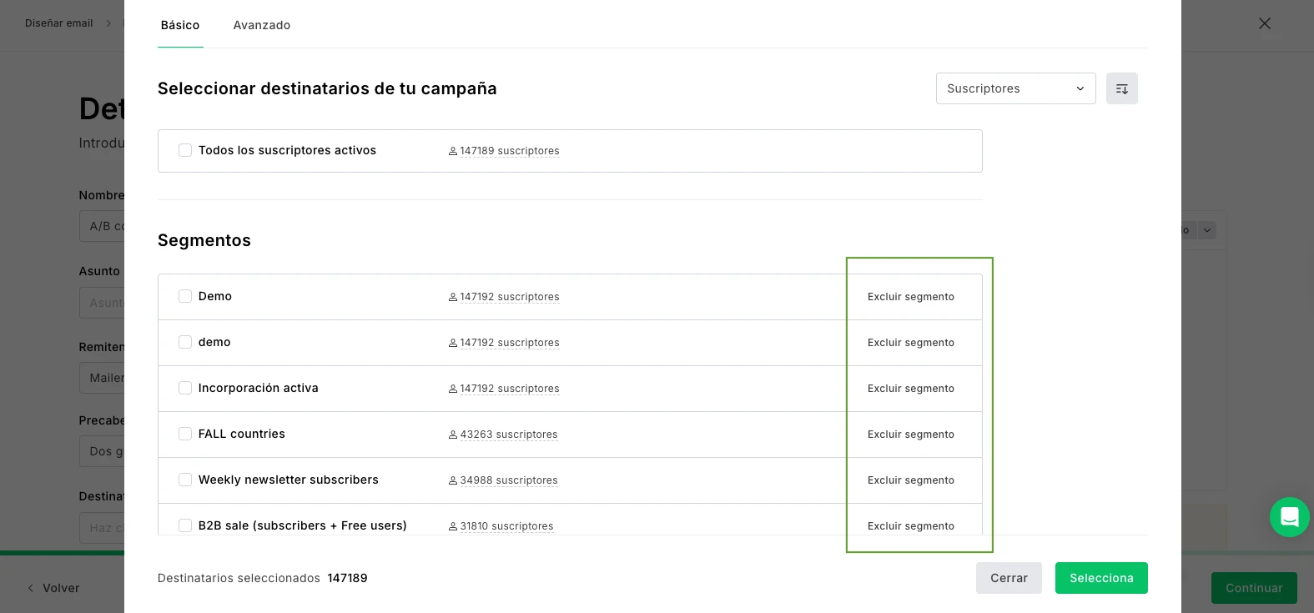This screenshot has height=613, width=1314.
Task: Close the editor with the X icon
Action: (x=1264, y=23)
